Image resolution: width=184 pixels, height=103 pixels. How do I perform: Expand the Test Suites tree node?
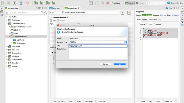pyautogui.click(x=7, y=46)
